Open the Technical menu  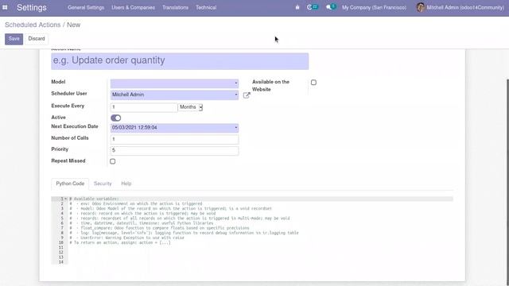[x=206, y=7]
